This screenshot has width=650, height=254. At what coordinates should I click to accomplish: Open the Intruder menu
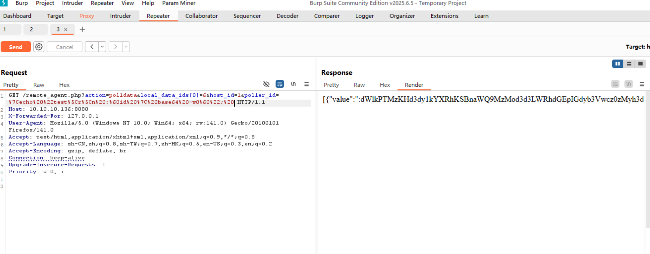(x=72, y=3)
